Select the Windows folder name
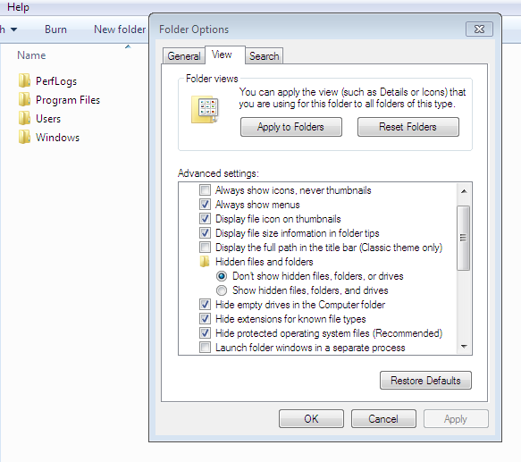Image resolution: width=521 pixels, height=462 pixels. pos(57,138)
